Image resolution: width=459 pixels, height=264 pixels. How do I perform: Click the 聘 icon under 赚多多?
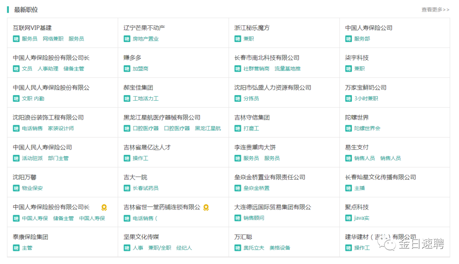[x=127, y=69]
